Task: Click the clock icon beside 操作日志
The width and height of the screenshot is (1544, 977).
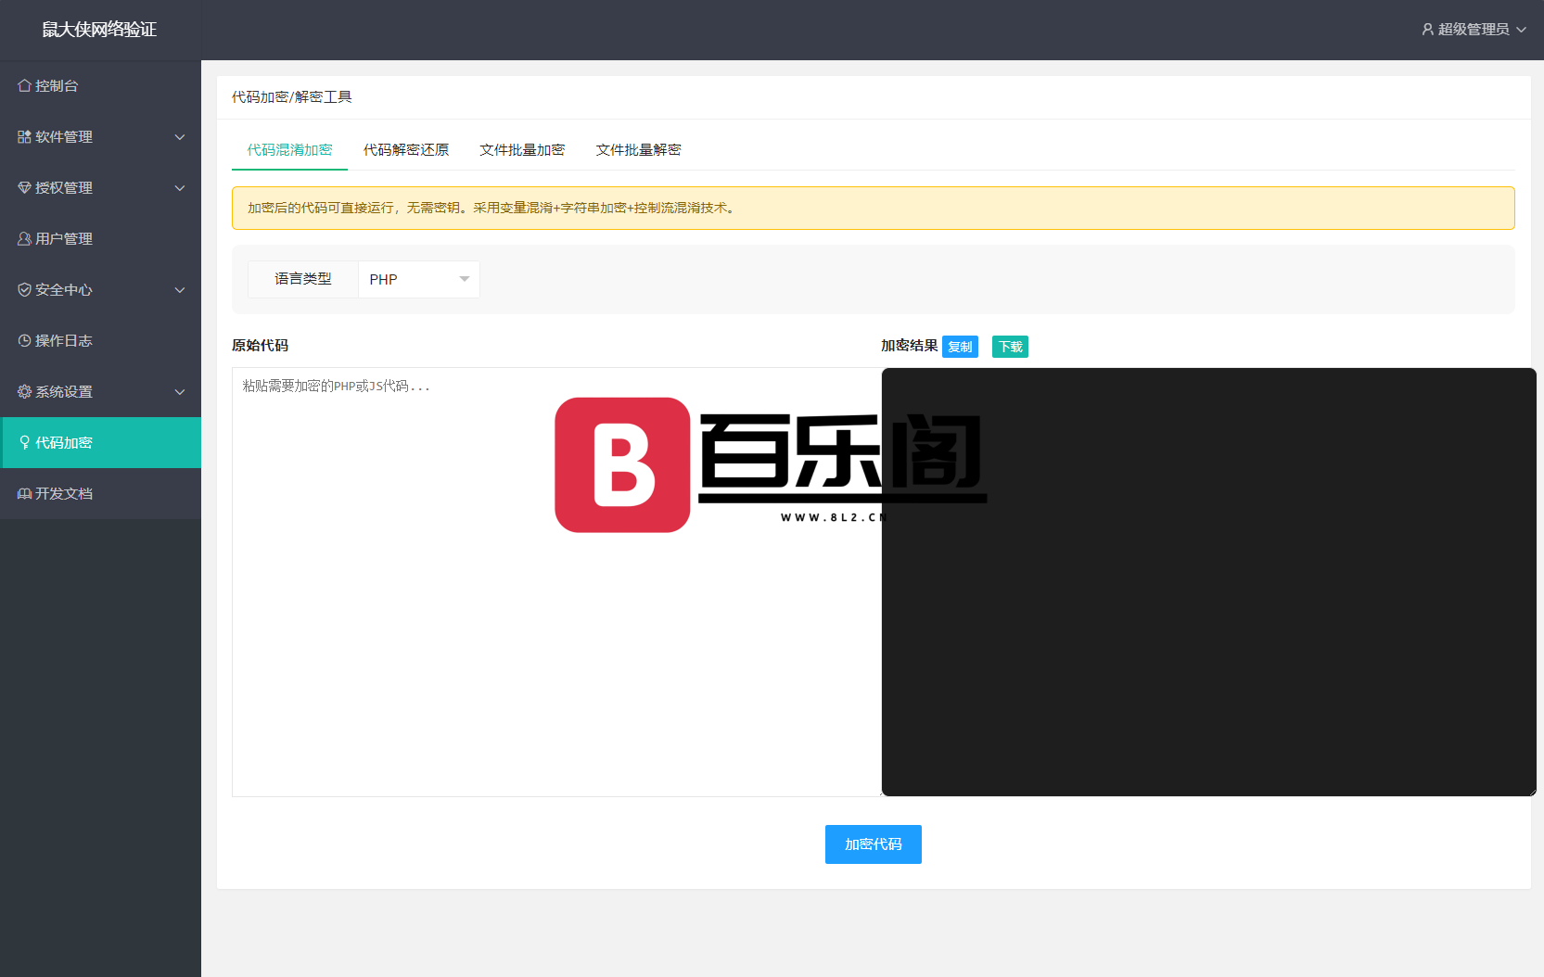Action: click(x=24, y=341)
